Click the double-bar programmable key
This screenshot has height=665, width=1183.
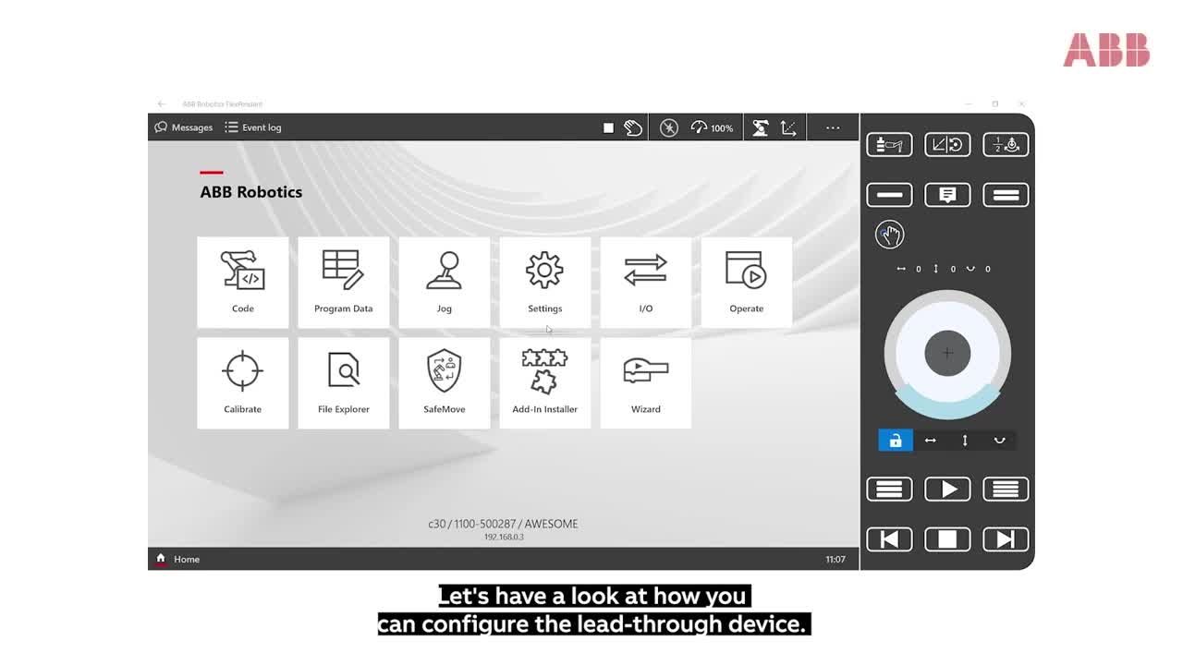(1006, 195)
